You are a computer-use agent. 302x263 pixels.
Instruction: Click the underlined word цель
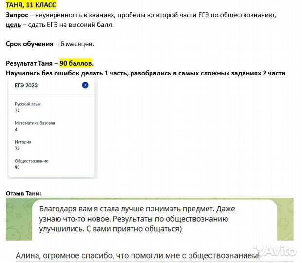[13, 25]
